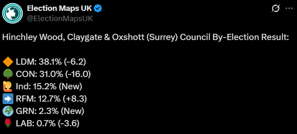Viewport: 297px width, 134px height.
Task: Click the globe emoji beside GRN
Action: pos(7,111)
